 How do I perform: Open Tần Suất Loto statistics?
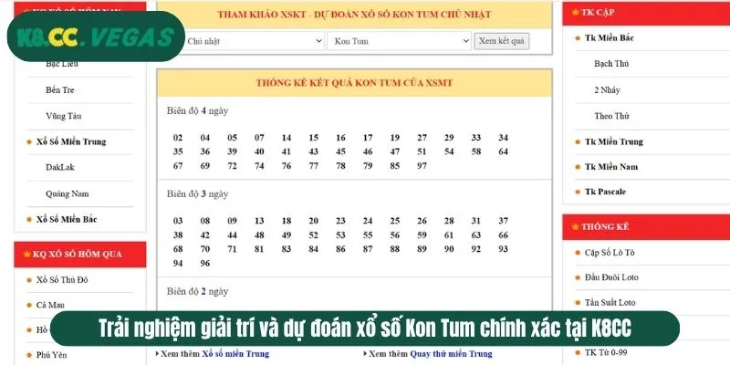pyautogui.click(x=610, y=303)
